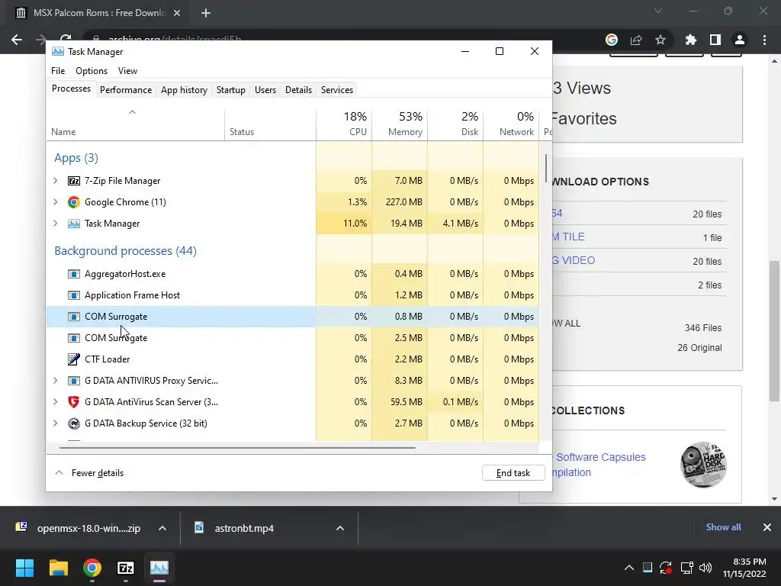Screen dimensions: 781x586
Task: Click the VIDEO download option link
Action: [x=573, y=260]
